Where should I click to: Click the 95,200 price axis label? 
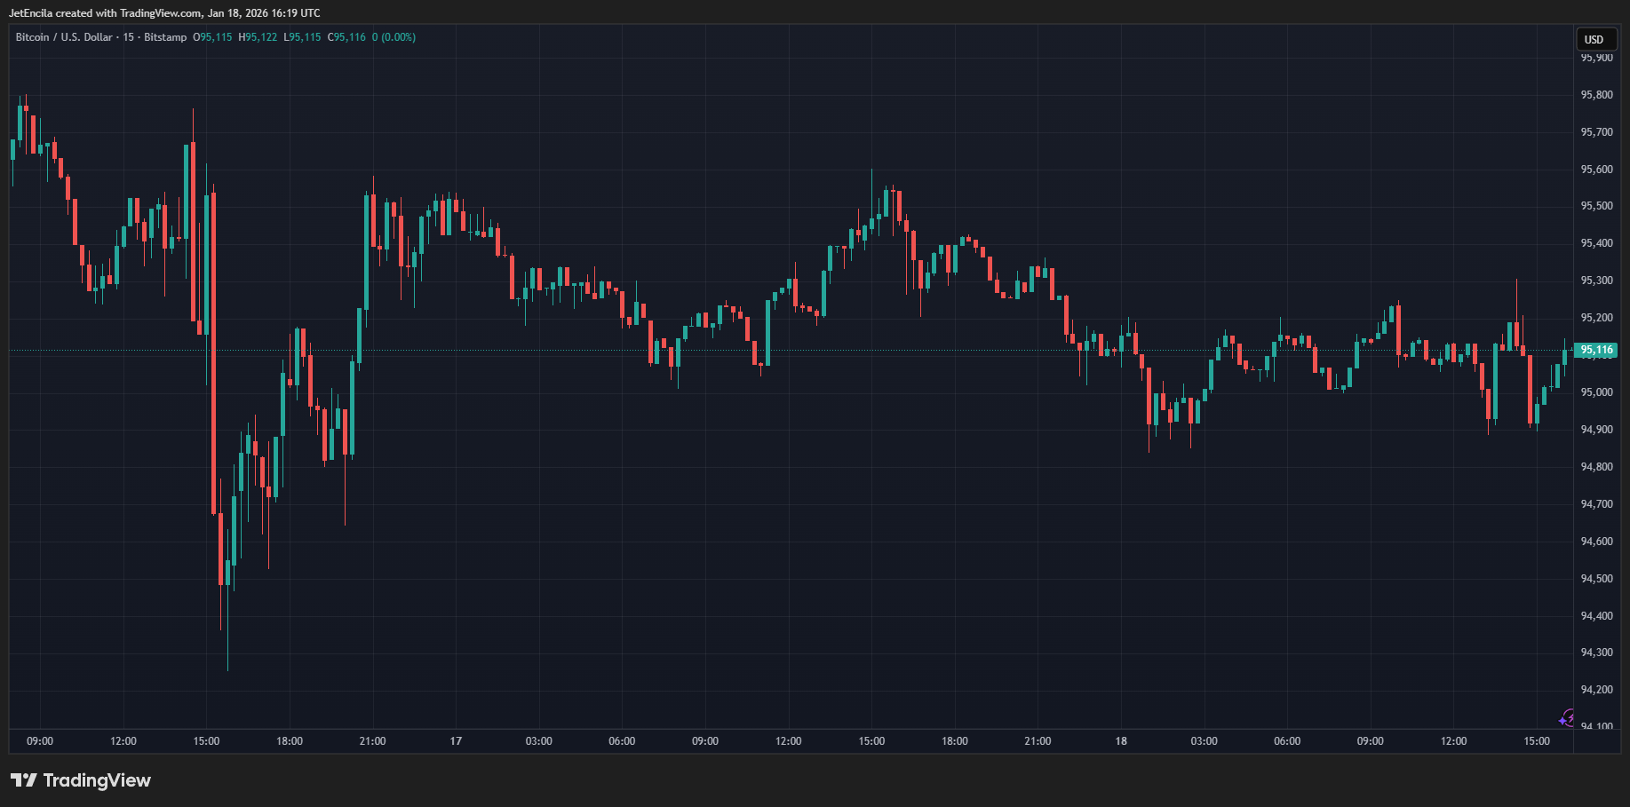point(1596,318)
